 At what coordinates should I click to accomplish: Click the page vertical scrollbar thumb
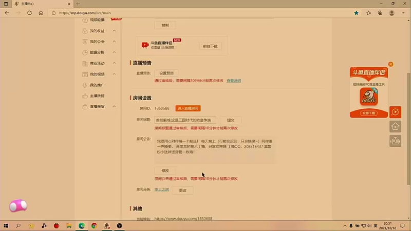(x=408, y=128)
